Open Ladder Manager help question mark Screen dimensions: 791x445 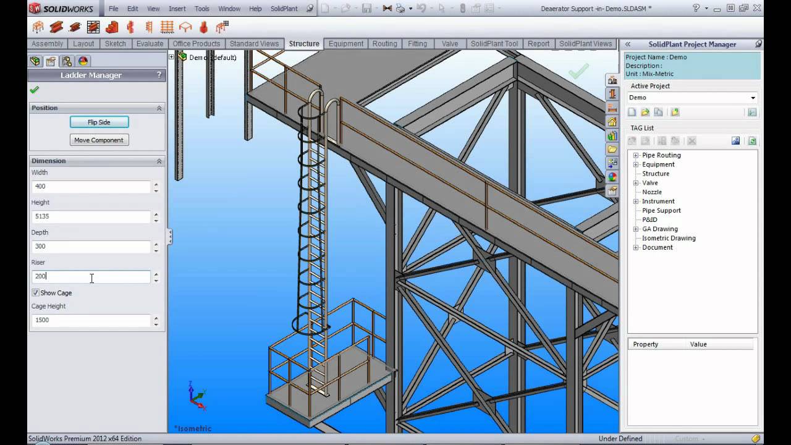pyautogui.click(x=159, y=75)
